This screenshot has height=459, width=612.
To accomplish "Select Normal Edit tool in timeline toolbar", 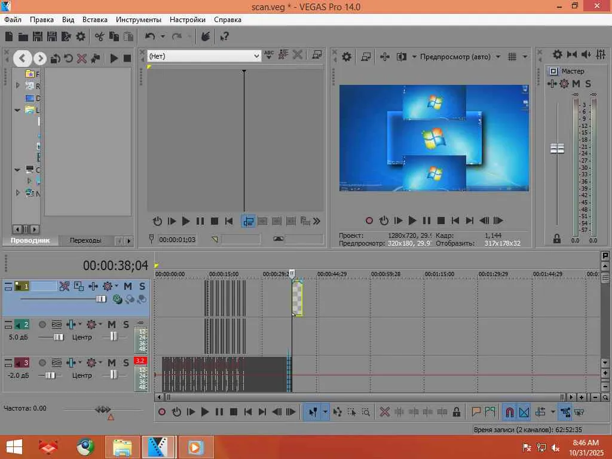I will (313, 412).
